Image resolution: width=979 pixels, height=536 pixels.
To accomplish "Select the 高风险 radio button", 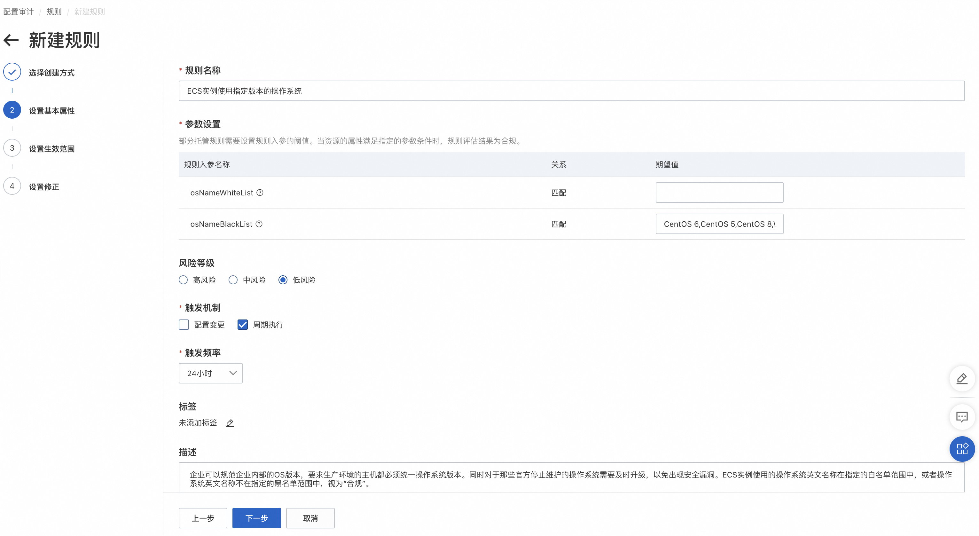I will (183, 280).
